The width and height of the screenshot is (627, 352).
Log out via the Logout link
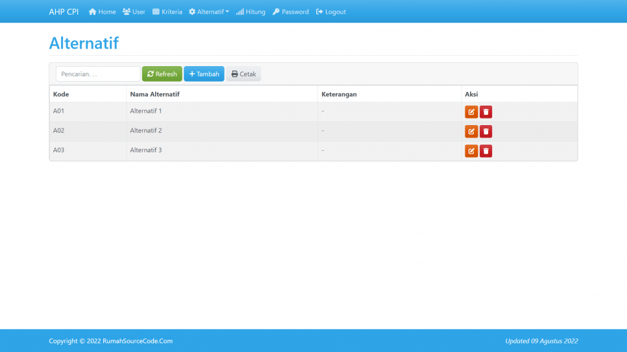(331, 12)
